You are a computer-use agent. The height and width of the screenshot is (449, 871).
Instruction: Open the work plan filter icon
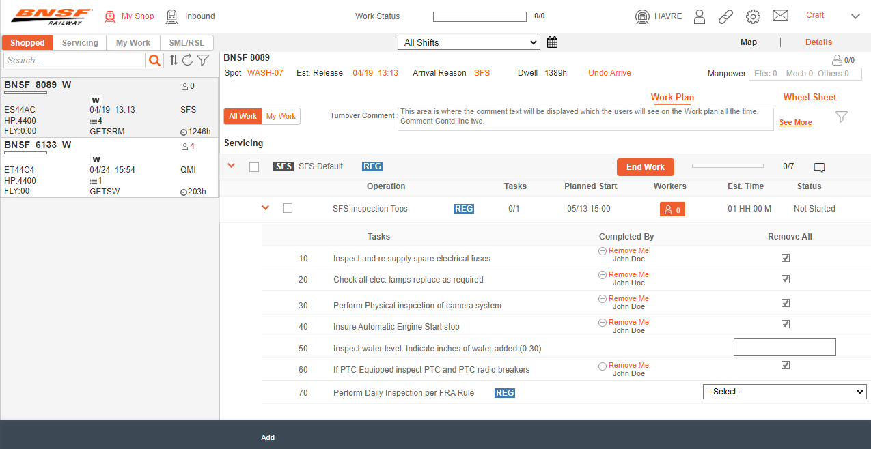(842, 117)
